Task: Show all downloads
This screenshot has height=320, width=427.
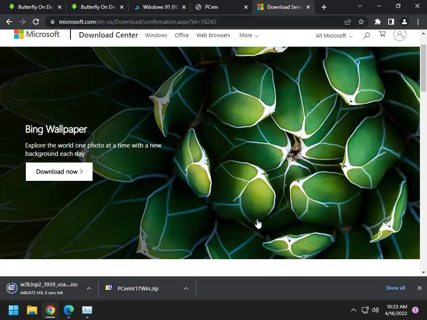Action: [395, 288]
